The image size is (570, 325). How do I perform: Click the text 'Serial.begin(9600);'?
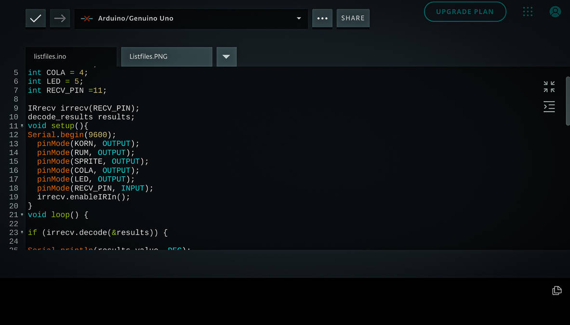pyautogui.click(x=72, y=135)
